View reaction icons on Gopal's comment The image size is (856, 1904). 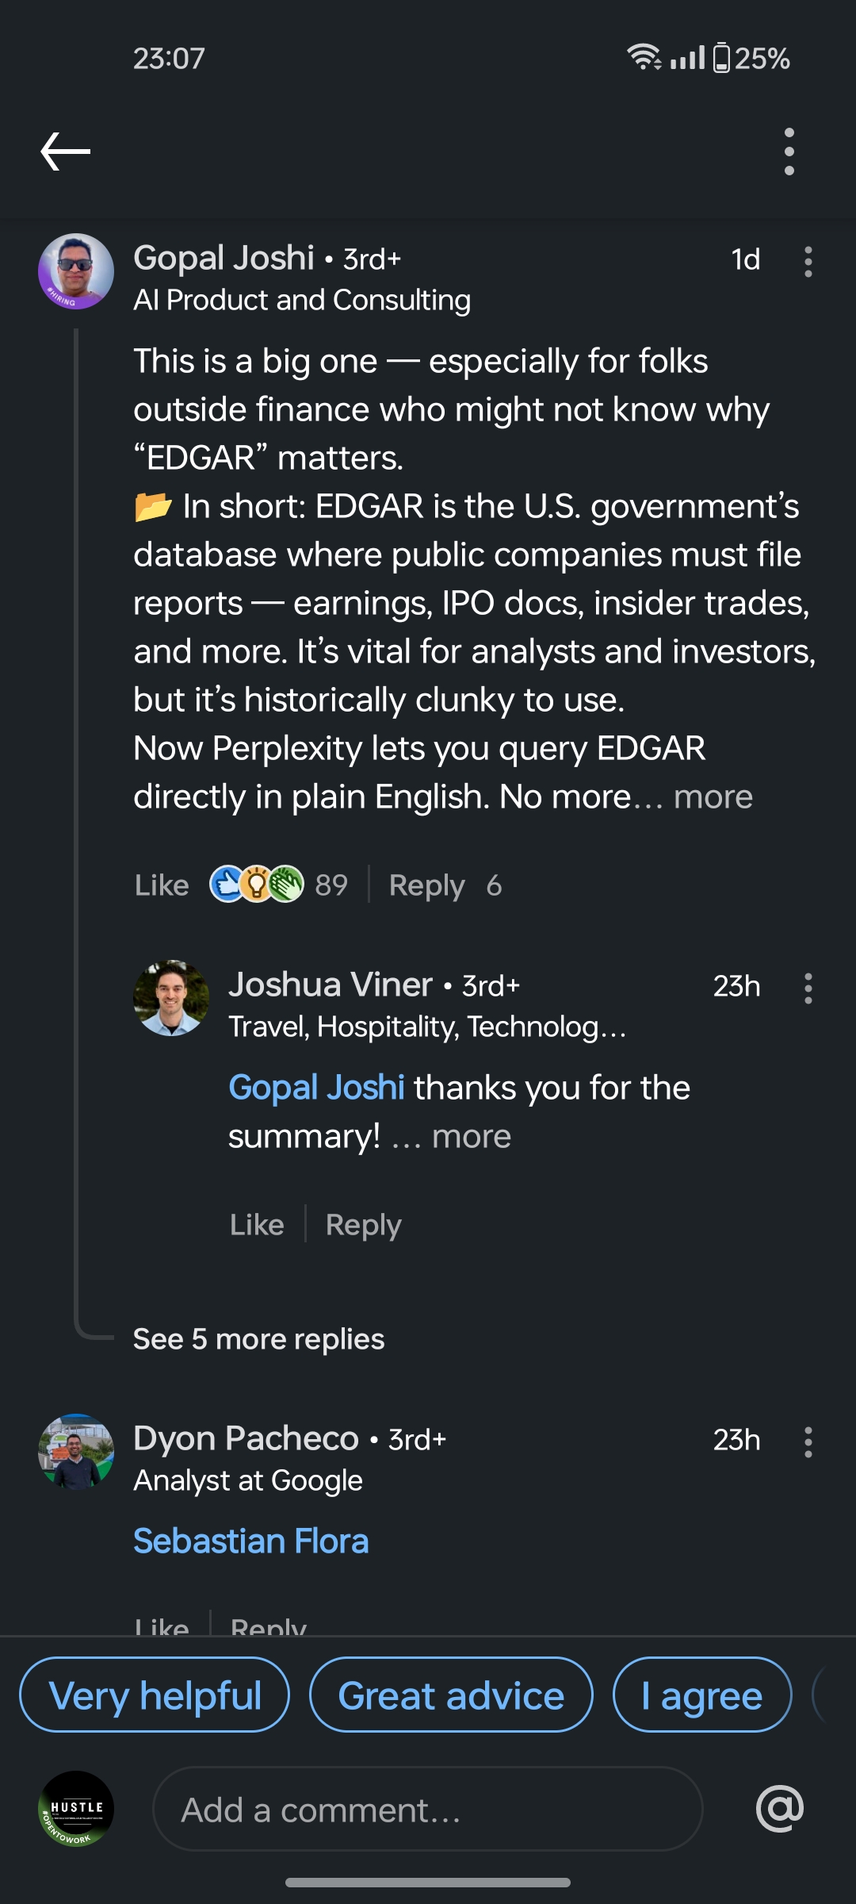click(256, 885)
